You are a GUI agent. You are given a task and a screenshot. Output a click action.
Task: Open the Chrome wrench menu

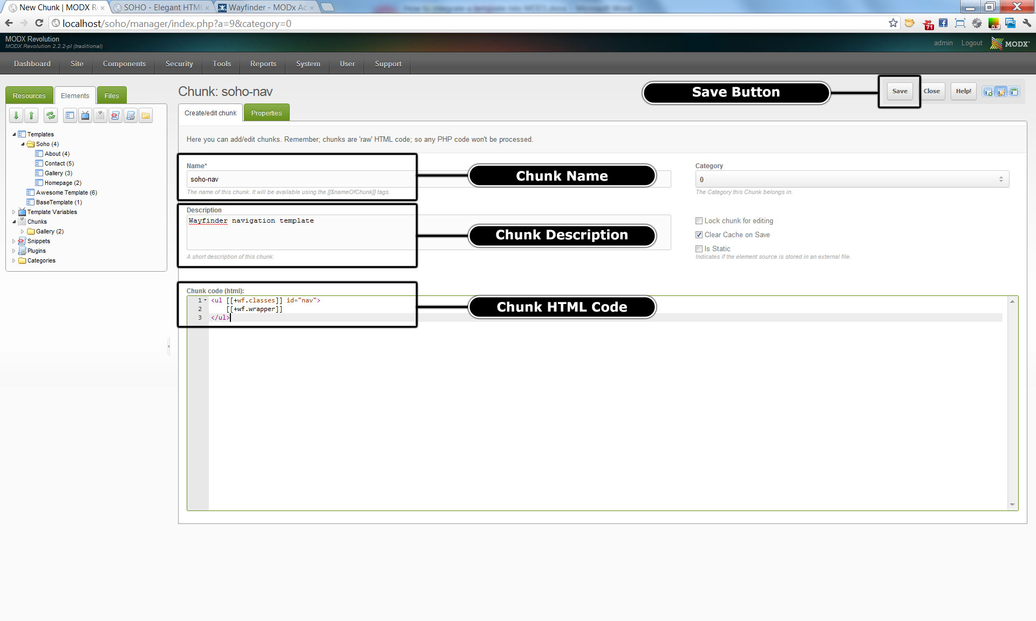point(1026,23)
